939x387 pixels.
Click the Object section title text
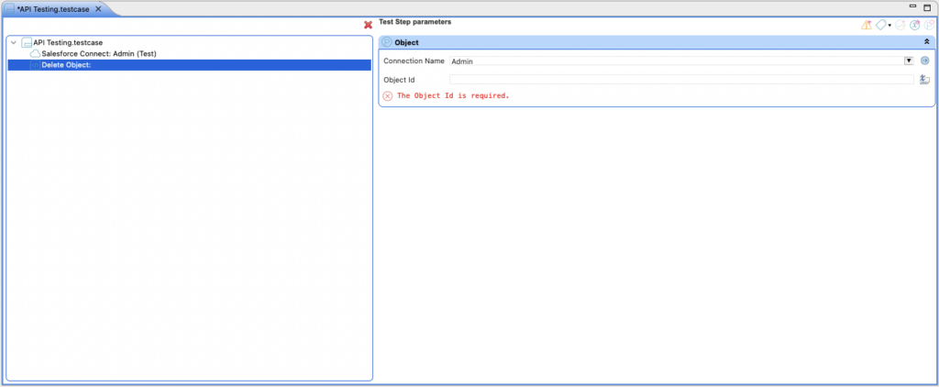click(406, 42)
